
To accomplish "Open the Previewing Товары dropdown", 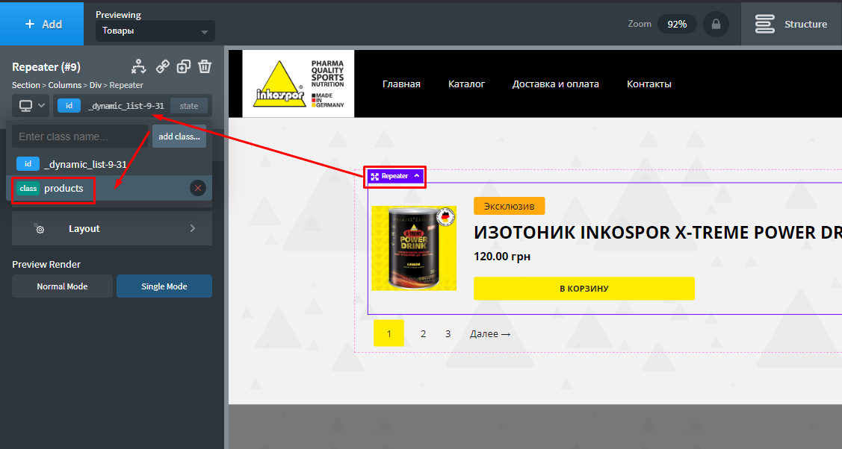I will 155,31.
